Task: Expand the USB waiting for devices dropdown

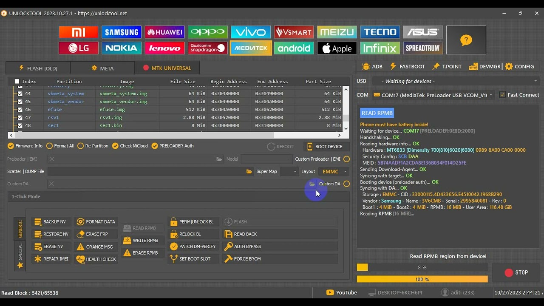Action: [456, 81]
